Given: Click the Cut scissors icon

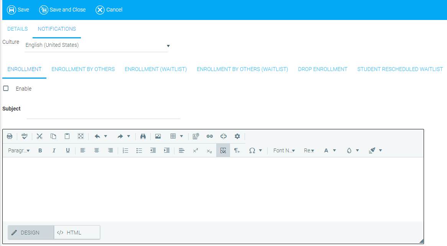Looking at the screenshot, I should [39, 136].
